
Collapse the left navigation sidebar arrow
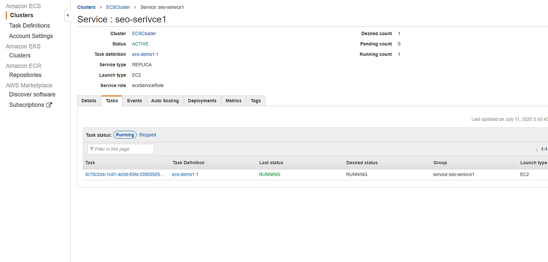[68, 15]
